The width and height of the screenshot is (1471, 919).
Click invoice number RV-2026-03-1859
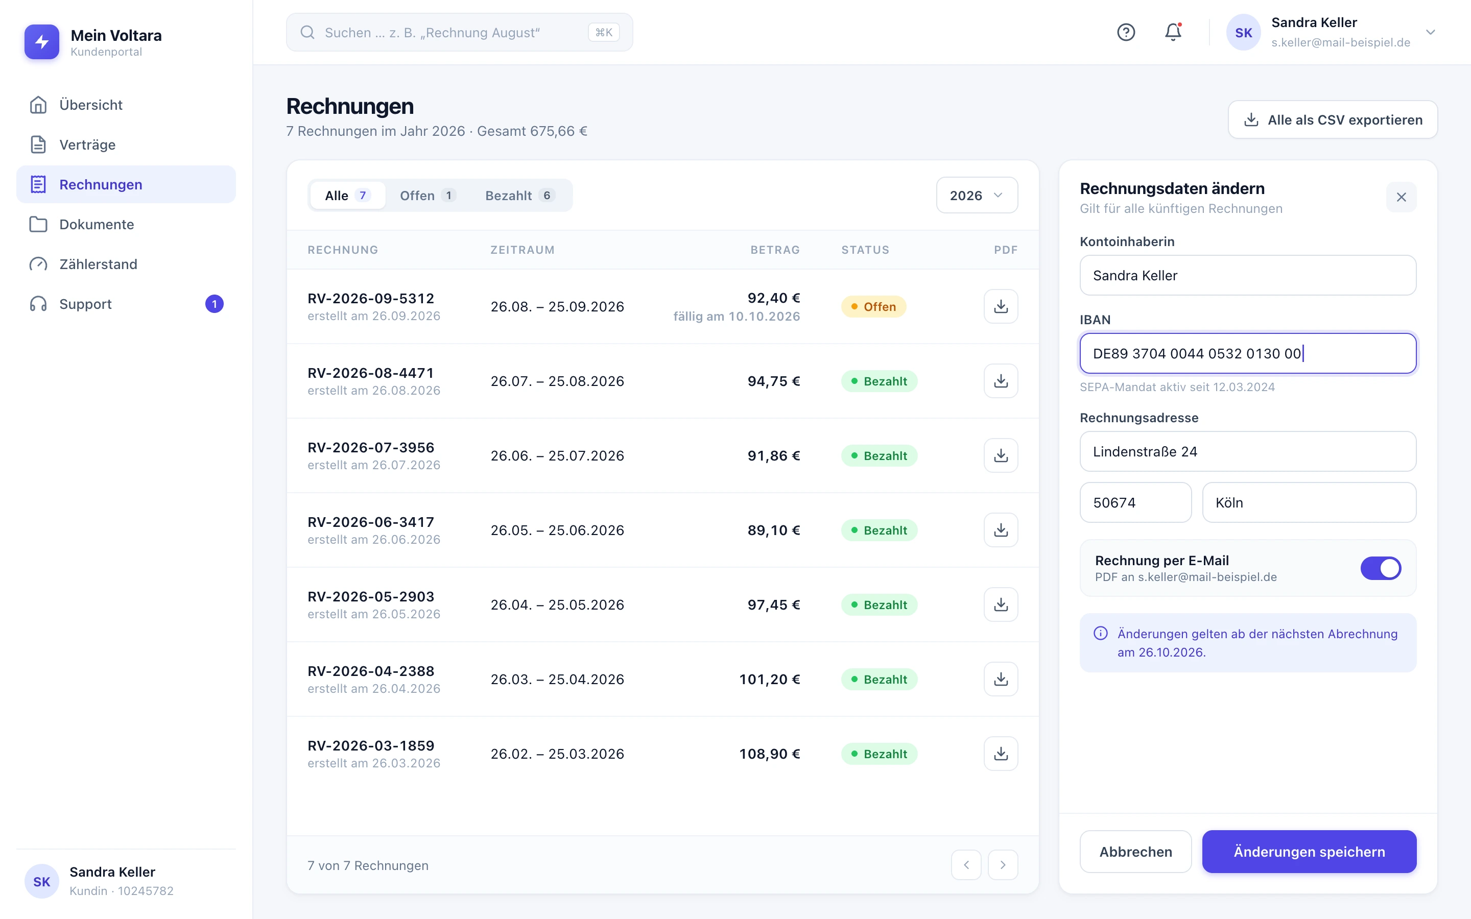(371, 746)
